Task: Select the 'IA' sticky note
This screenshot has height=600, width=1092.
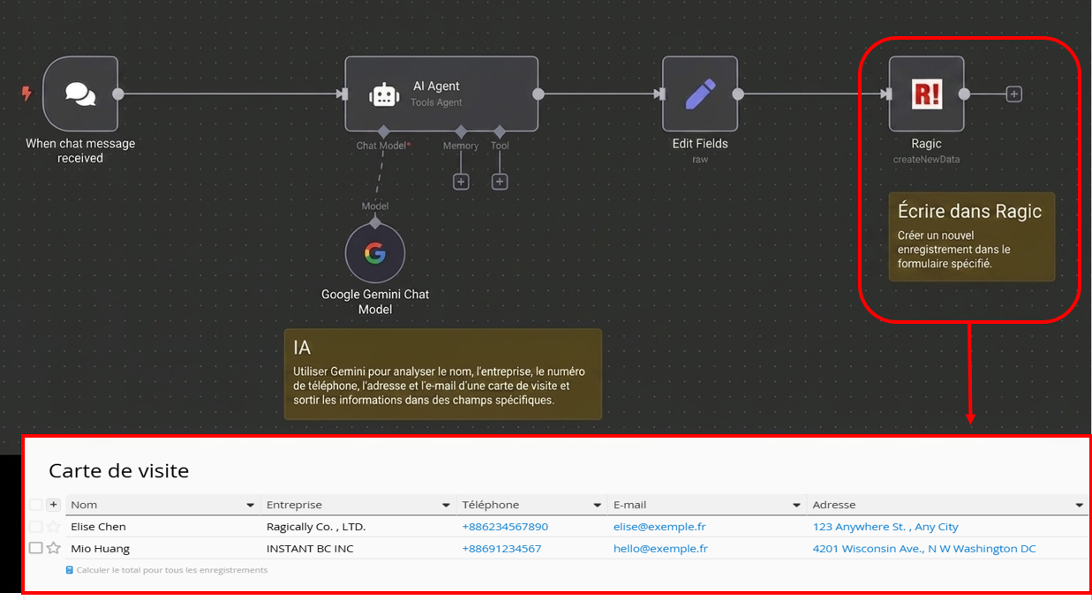Action: tap(442, 374)
